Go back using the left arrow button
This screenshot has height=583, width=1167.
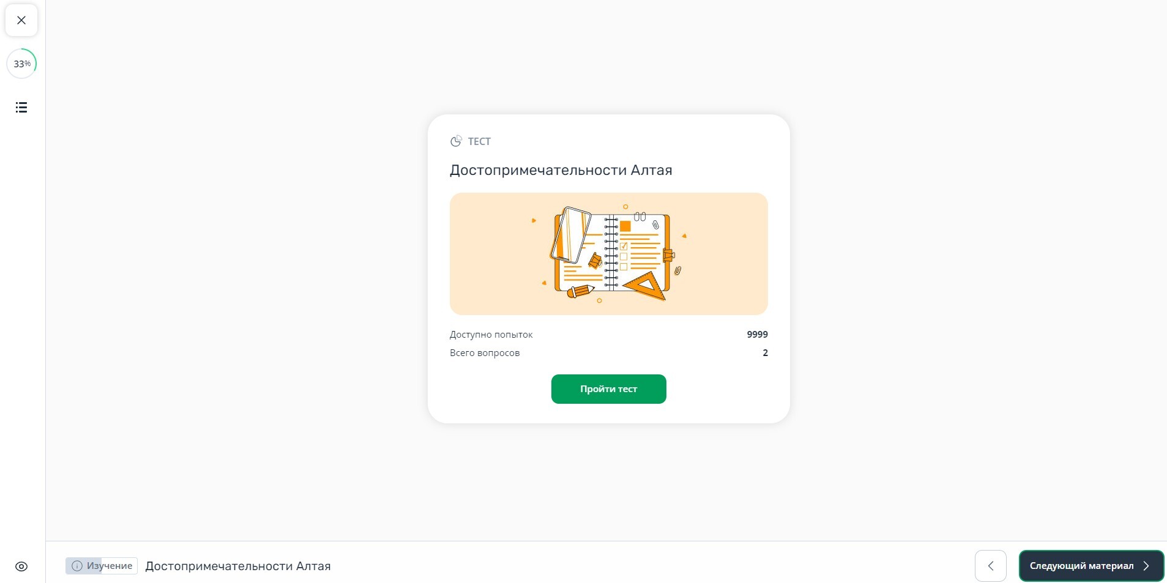point(991,566)
